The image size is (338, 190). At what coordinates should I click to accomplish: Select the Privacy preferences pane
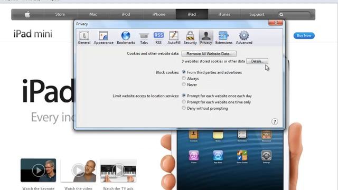coord(206,37)
